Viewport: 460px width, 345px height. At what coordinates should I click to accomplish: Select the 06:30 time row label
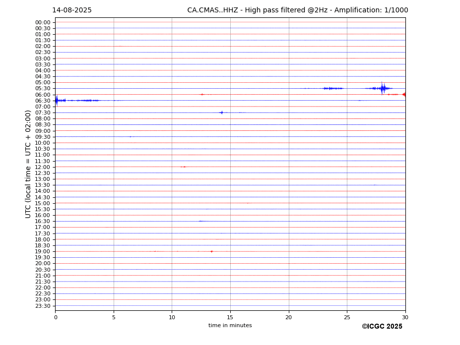point(43,101)
